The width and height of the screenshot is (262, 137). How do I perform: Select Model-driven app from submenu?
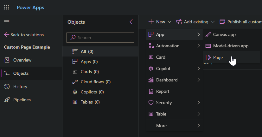click(x=232, y=46)
